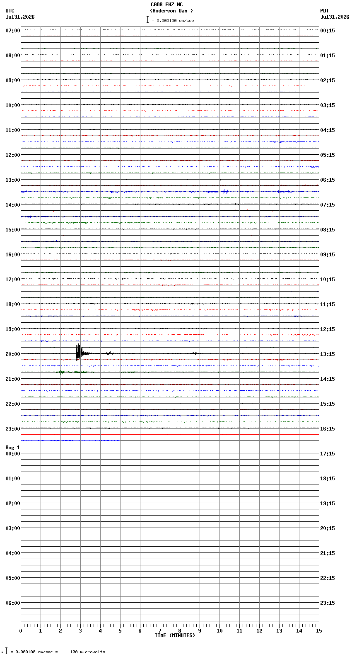
Task: Click the PDT time label '13:15'
Action: click(x=328, y=354)
